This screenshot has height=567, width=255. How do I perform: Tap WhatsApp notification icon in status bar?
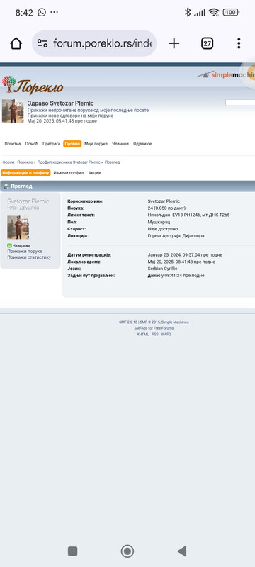[42, 12]
